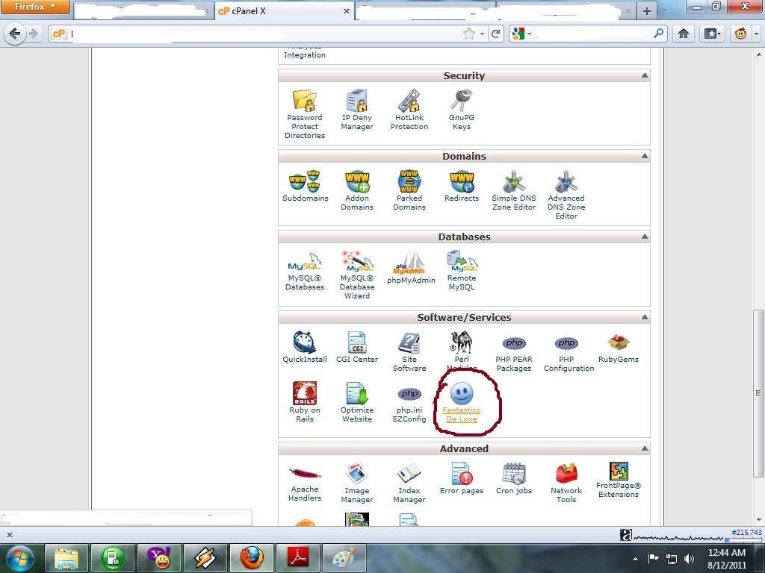Open MySQL Databases
765x573 pixels.
click(305, 271)
